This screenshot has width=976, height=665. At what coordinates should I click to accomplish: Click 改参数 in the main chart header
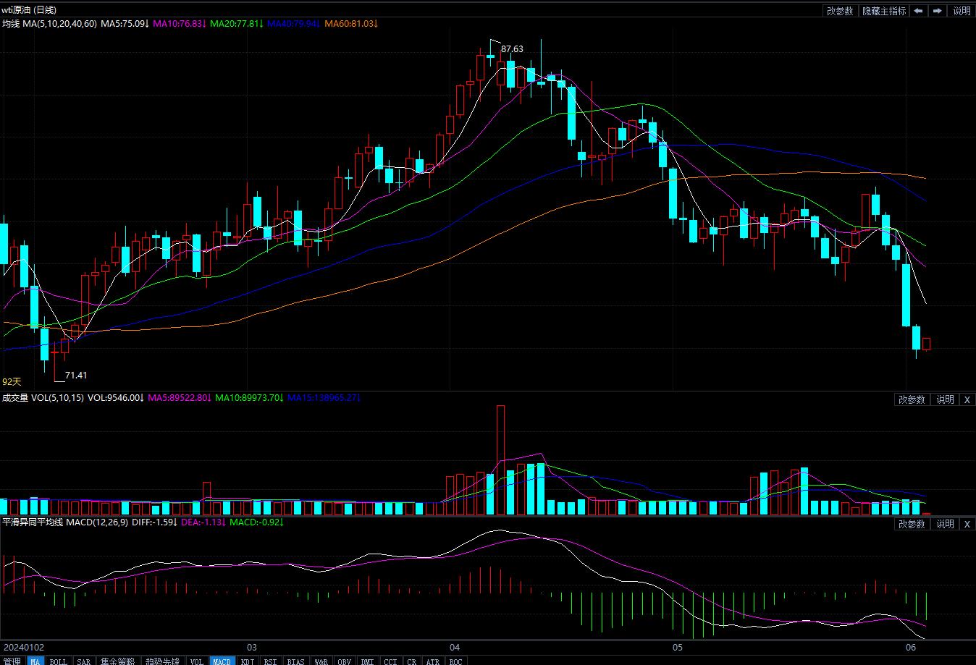click(x=840, y=11)
